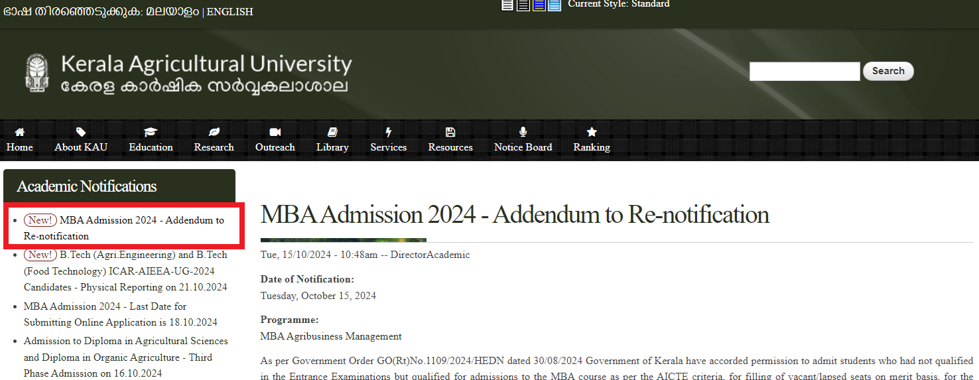Select the white standard style icon
Image resolution: width=979 pixels, height=380 pixels.
(x=507, y=5)
